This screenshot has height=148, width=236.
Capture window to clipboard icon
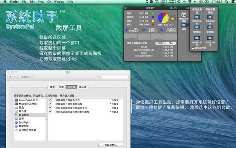point(210,27)
